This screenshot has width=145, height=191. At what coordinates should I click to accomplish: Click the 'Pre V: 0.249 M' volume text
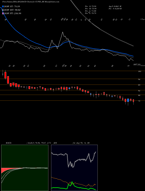click(115, 9)
